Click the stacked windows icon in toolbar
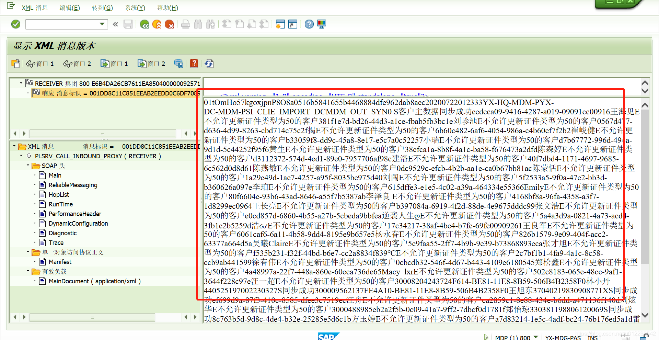Image resolution: width=659 pixels, height=340 pixels. tap(179, 64)
